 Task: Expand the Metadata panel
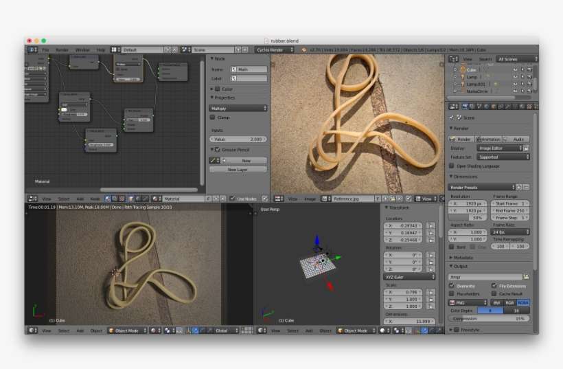463,258
